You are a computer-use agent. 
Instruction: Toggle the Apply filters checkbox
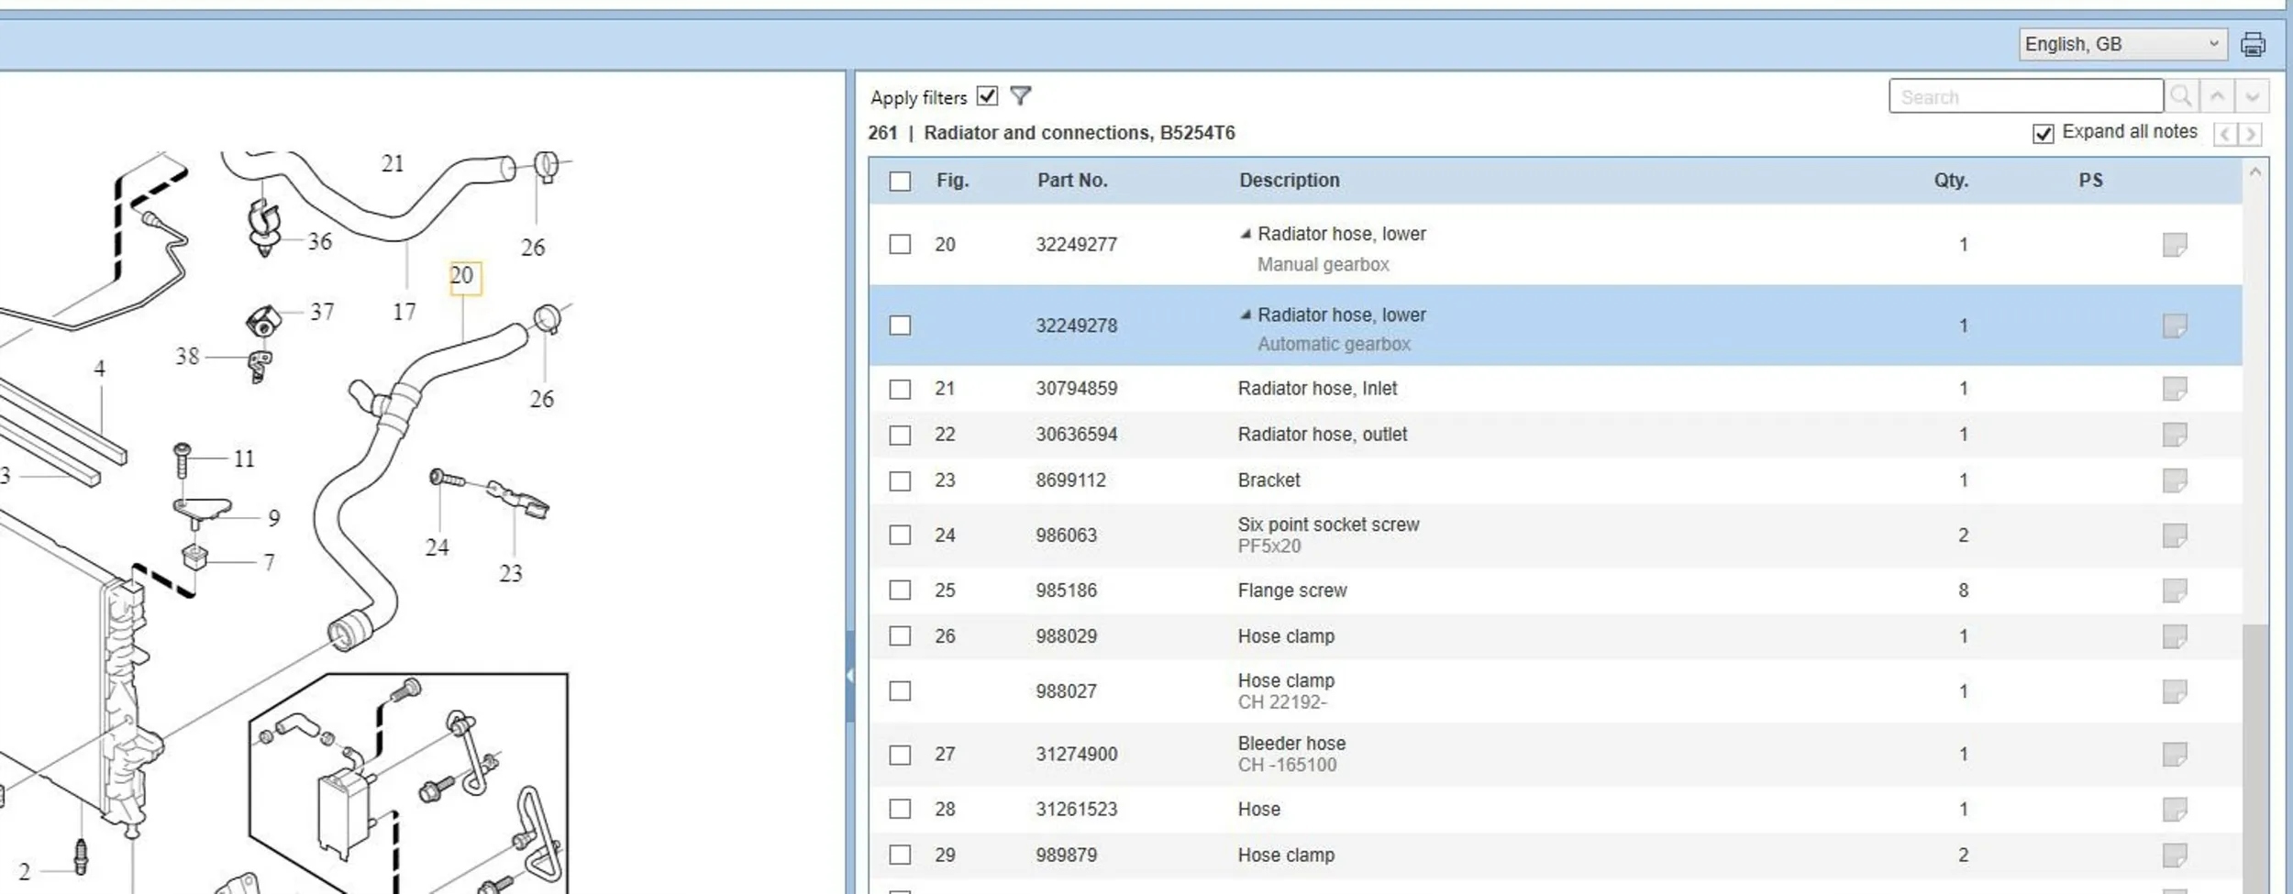[988, 96]
